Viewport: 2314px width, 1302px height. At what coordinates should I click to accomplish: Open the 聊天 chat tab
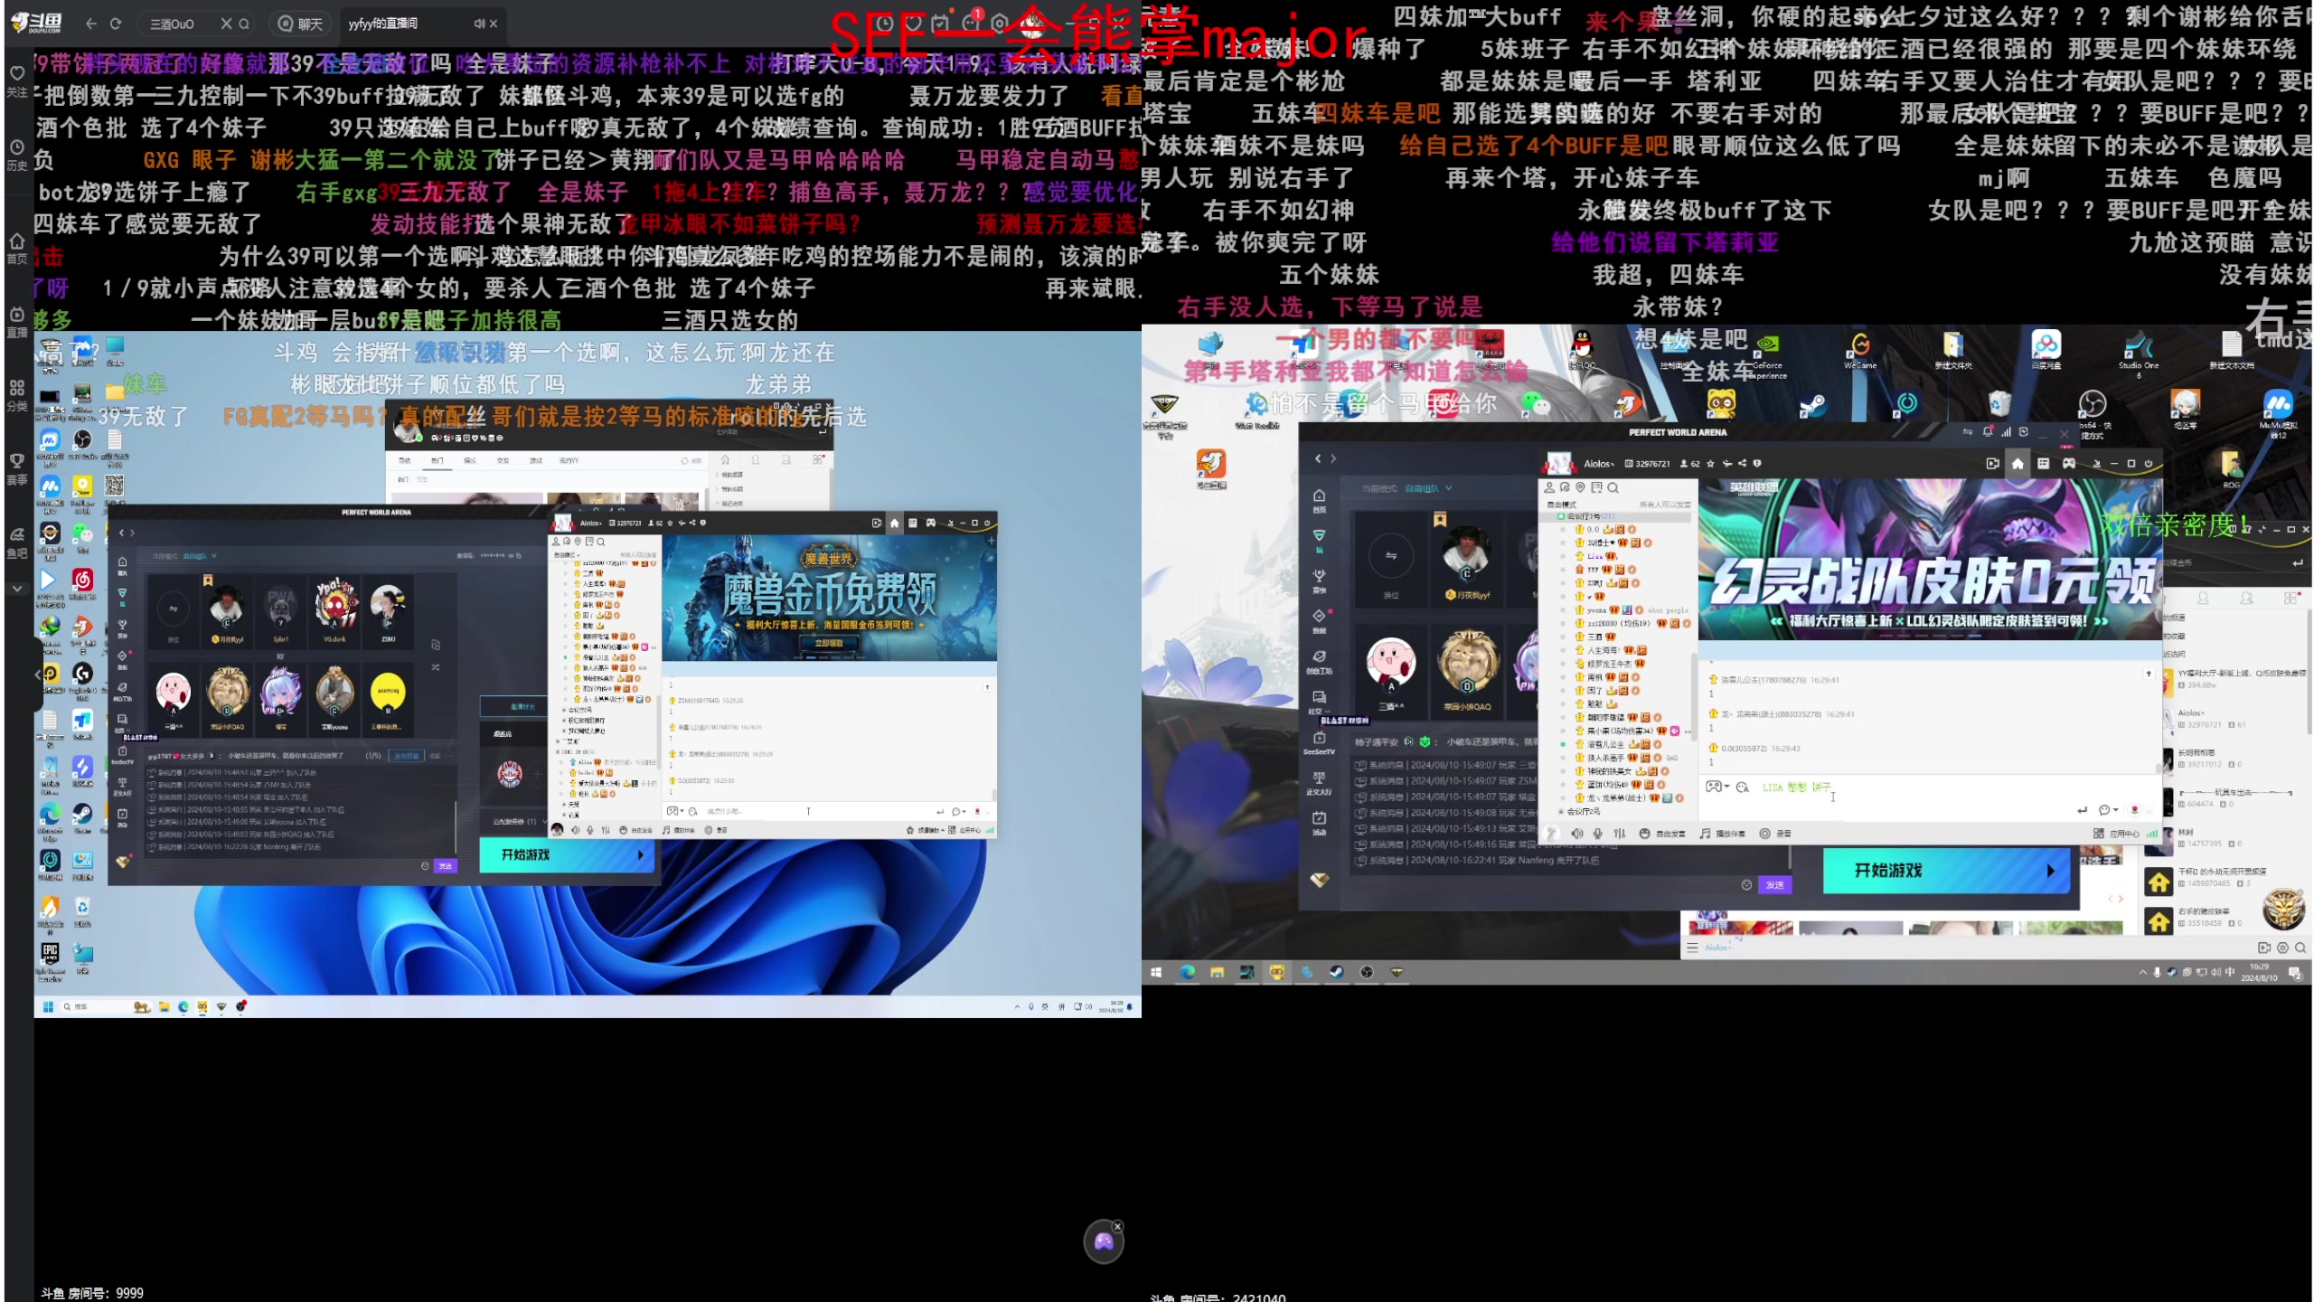click(x=301, y=24)
